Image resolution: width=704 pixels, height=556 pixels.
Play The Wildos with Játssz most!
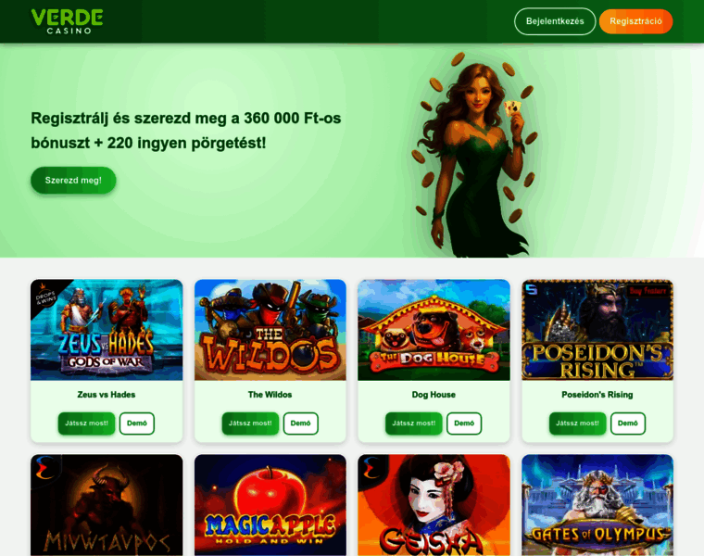click(250, 423)
